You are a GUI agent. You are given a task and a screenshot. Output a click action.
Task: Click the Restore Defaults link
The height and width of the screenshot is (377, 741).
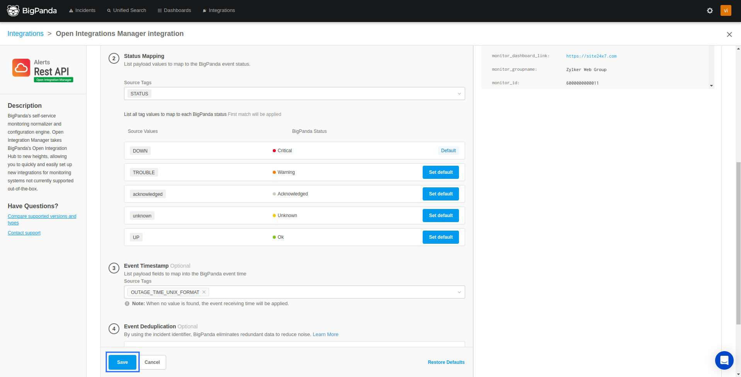tap(446, 362)
